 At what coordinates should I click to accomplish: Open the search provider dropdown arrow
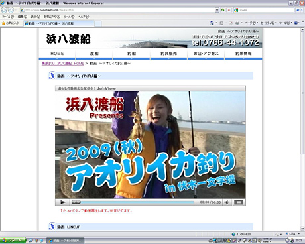coord(302,10)
